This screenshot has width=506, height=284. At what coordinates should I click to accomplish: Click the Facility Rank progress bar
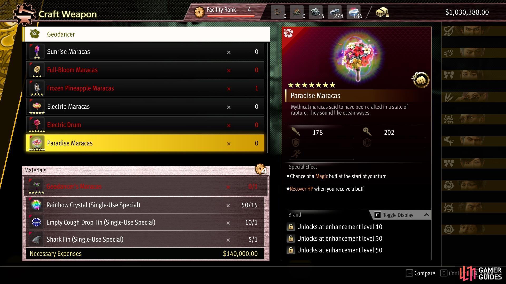click(231, 16)
